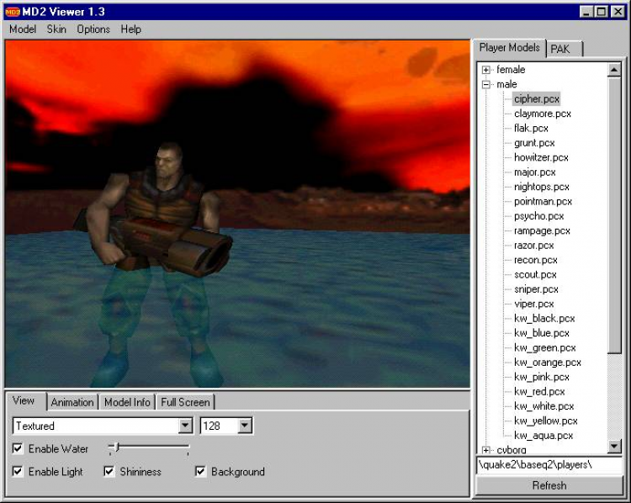Select kw_red.pcx skin
Image resolution: width=631 pixels, height=503 pixels.
pyautogui.click(x=539, y=391)
